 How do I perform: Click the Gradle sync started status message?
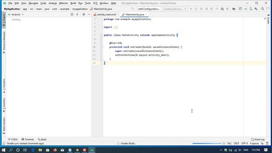coord(25,144)
